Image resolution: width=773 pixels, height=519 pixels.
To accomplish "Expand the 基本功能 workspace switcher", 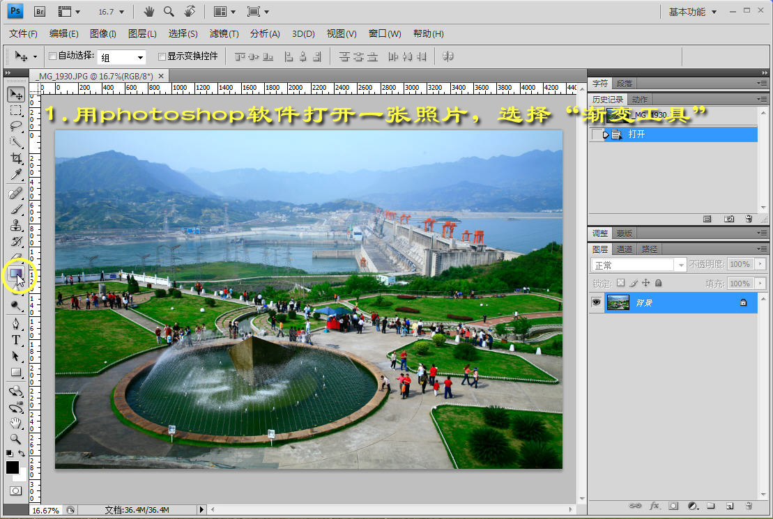I will tap(692, 12).
